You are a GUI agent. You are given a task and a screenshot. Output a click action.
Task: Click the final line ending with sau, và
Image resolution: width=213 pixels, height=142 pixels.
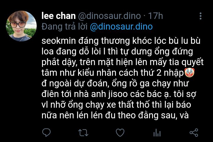(115, 115)
